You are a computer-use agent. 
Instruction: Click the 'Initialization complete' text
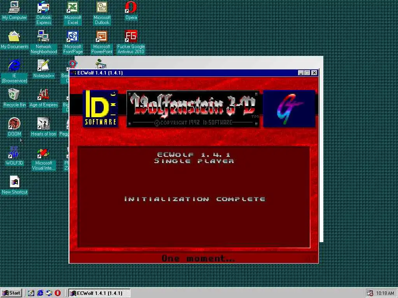coord(195,199)
